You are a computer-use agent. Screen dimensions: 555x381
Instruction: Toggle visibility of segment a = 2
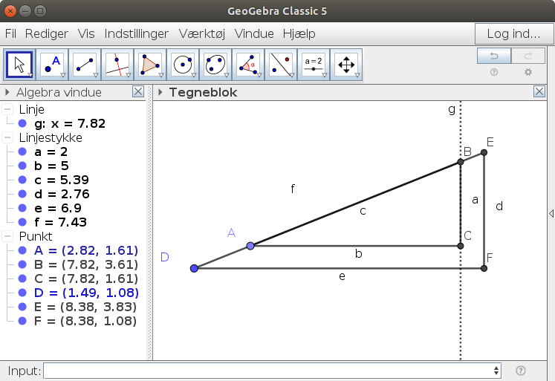click(22, 152)
